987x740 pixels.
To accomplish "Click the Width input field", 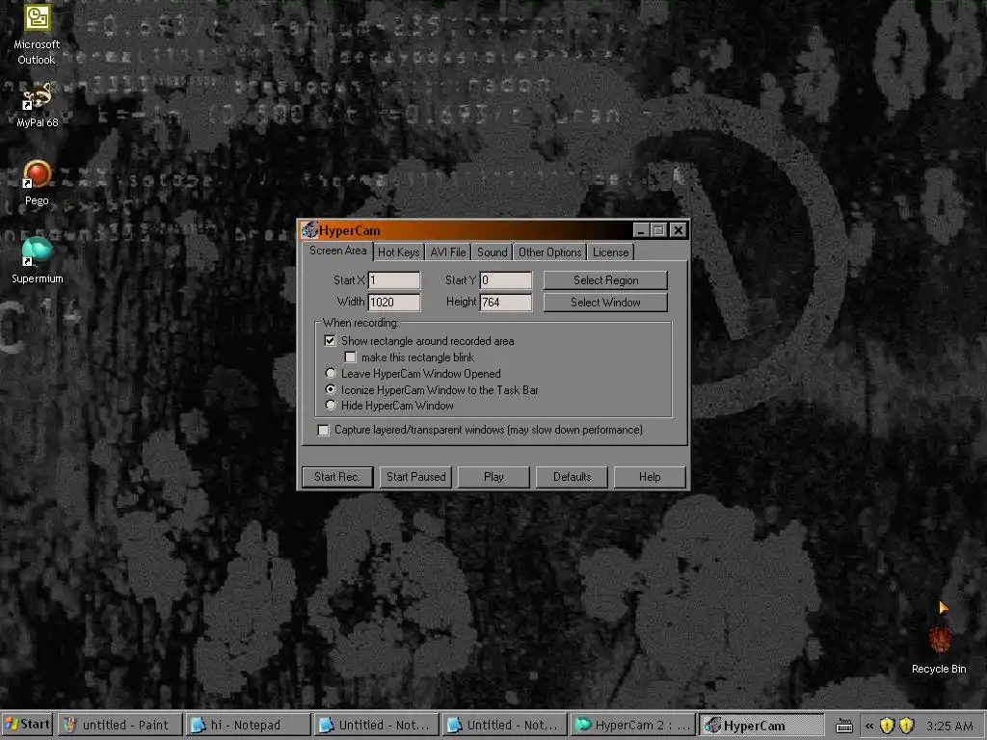I will [x=394, y=302].
